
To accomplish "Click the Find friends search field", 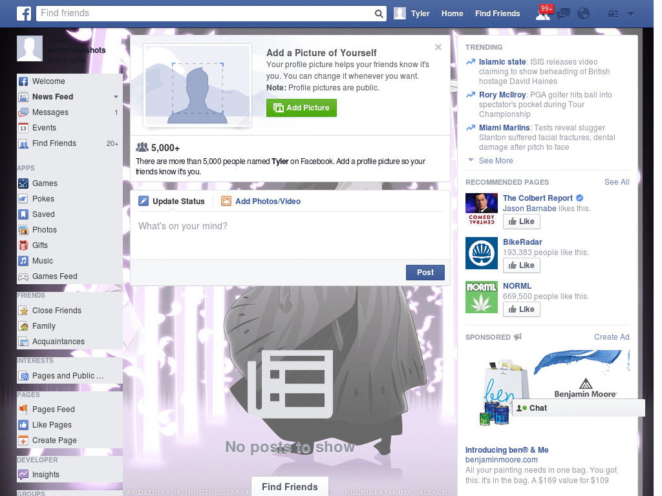I will [206, 14].
